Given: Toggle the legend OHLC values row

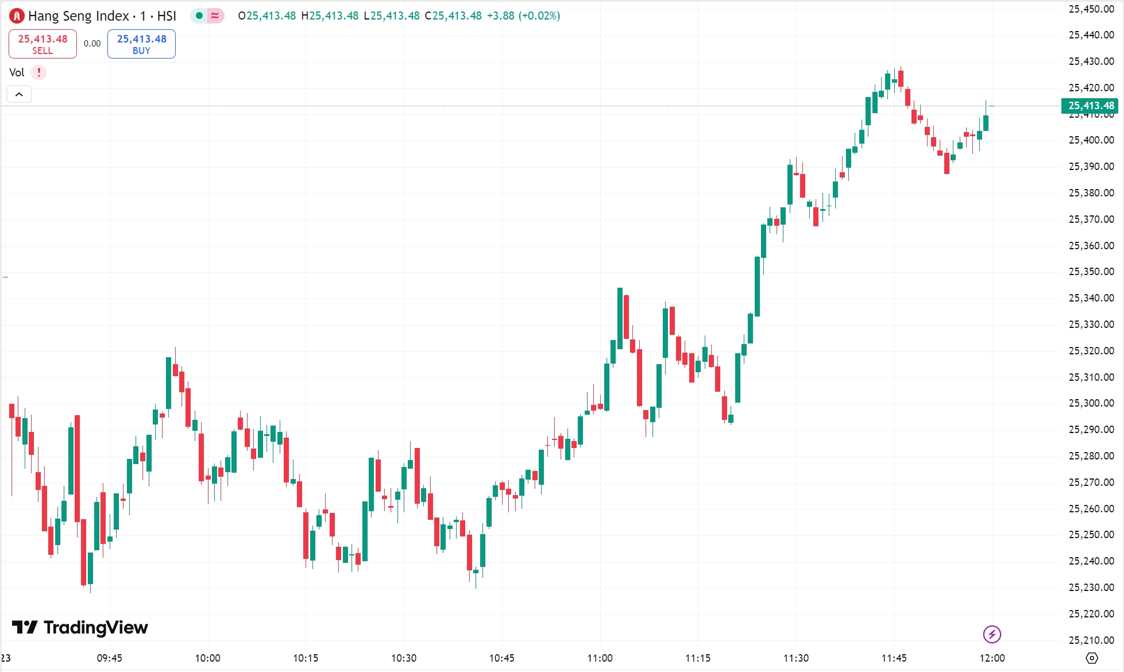Looking at the screenshot, I should (x=396, y=16).
